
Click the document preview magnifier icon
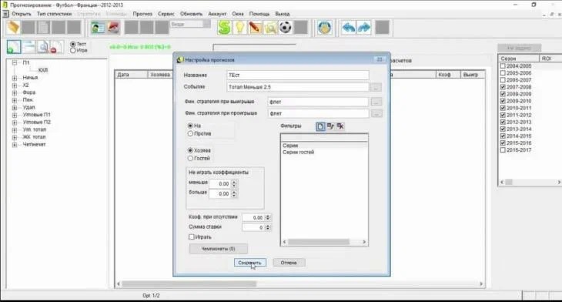click(43, 47)
